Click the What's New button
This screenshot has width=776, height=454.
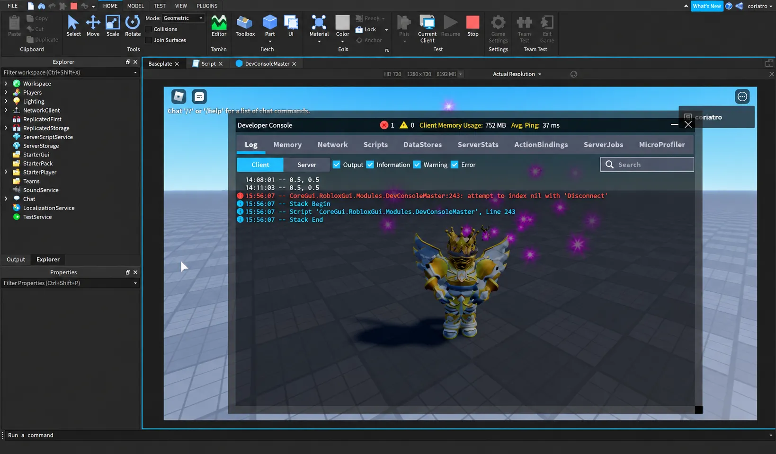point(706,6)
